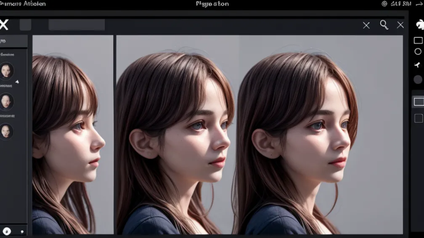Click the round white icon at bottom left

click(x=7, y=230)
